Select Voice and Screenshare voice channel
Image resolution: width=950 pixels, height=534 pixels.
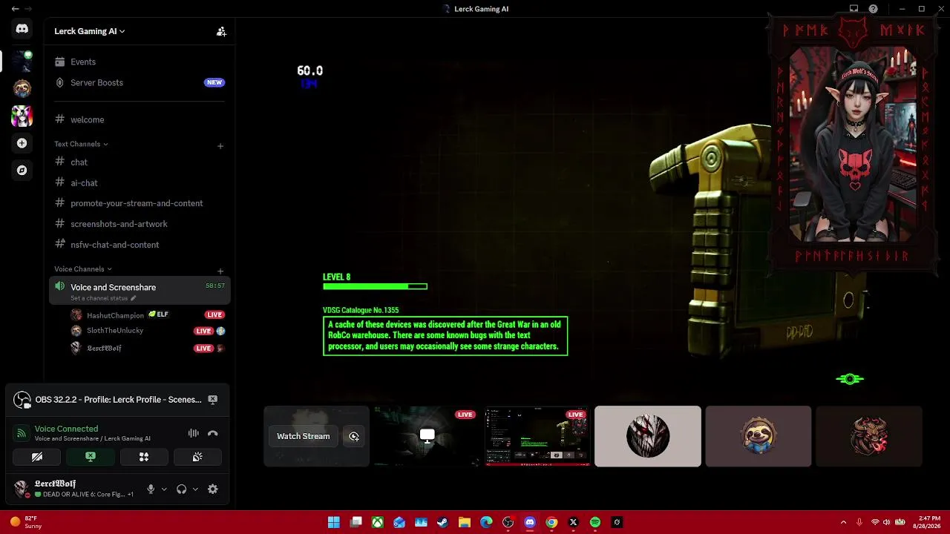click(140, 291)
